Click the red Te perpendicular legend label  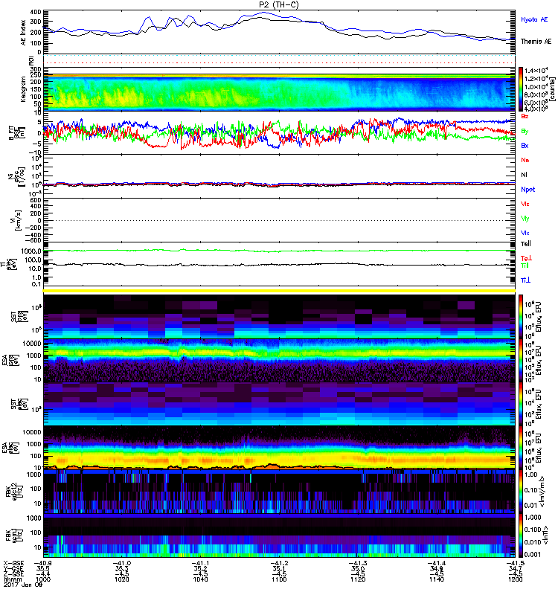click(x=526, y=258)
